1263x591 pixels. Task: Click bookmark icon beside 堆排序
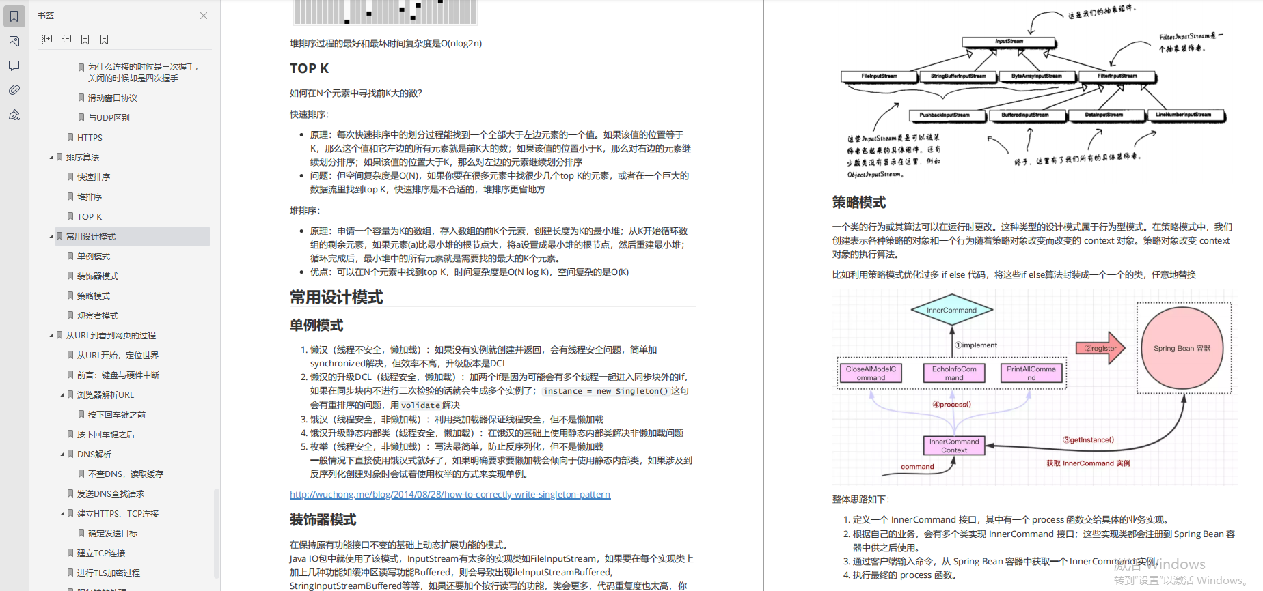point(70,197)
